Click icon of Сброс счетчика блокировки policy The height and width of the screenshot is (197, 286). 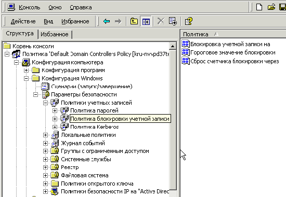[186, 61]
